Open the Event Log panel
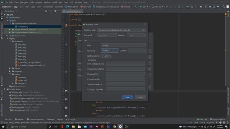 pyautogui.click(x=202, y=119)
